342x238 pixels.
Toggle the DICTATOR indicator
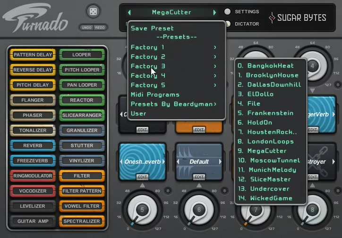coord(228,24)
